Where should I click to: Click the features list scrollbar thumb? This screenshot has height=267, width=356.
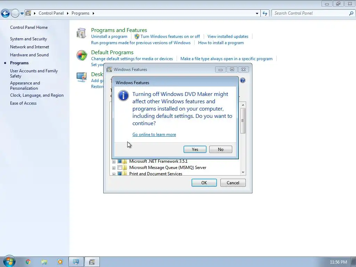(x=243, y=121)
